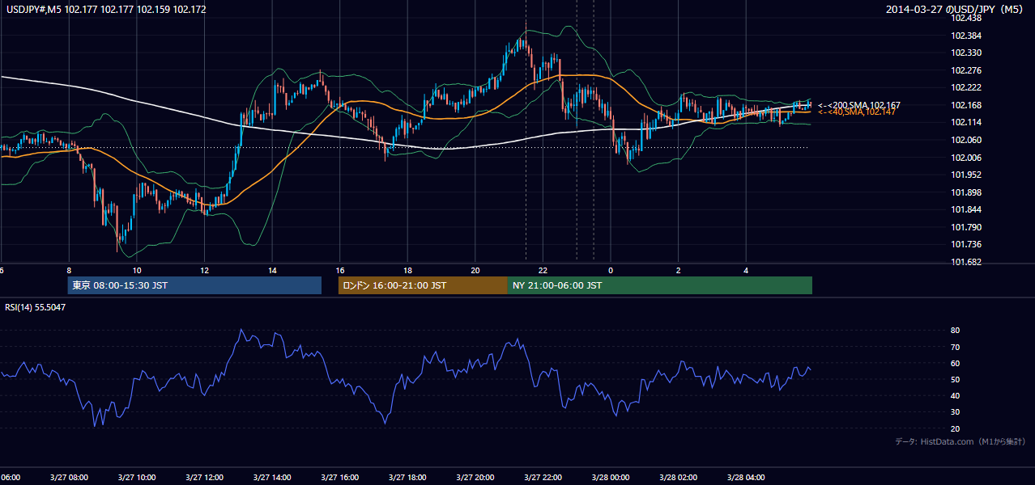The width and height of the screenshot is (1035, 485).
Task: Click price axis value 102.384
Action: (965, 36)
